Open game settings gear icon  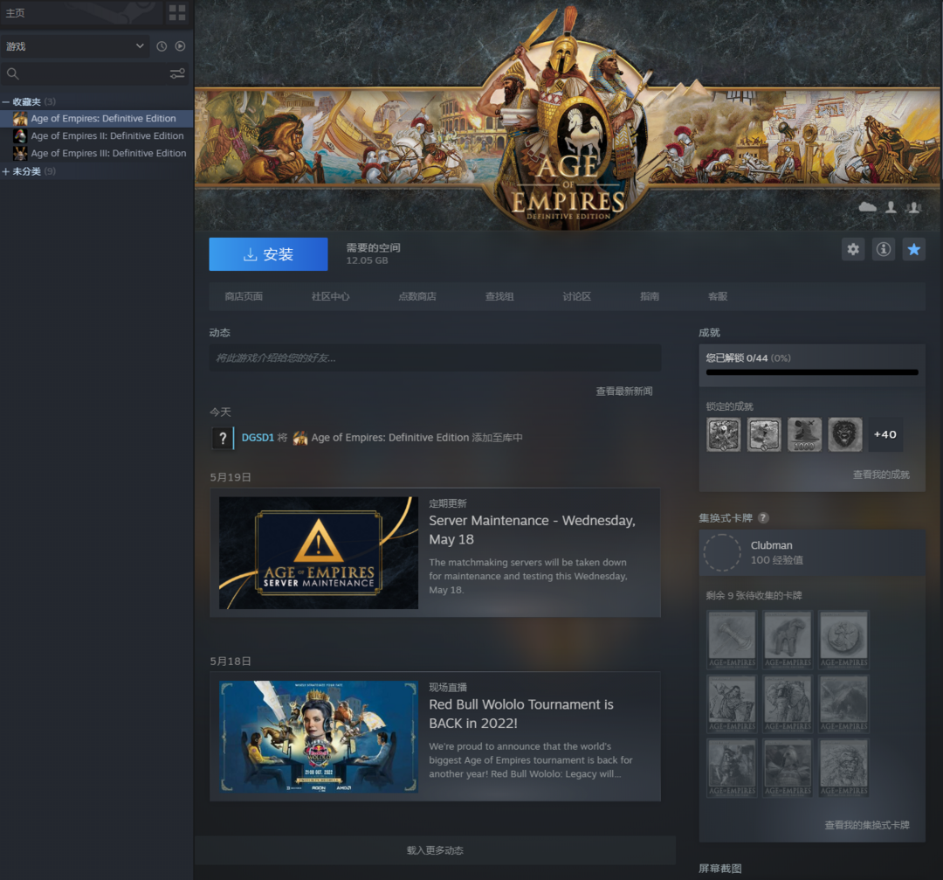(x=853, y=250)
